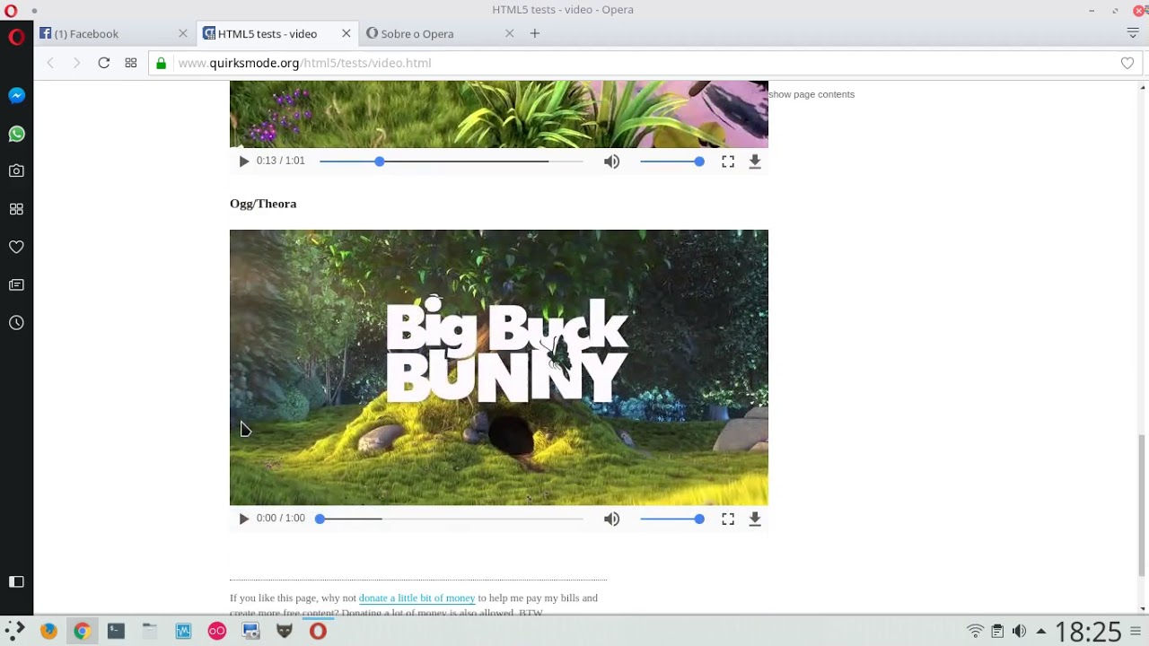1149x646 pixels.
Task: Select the Opera taskbar entry
Action: 318,631
